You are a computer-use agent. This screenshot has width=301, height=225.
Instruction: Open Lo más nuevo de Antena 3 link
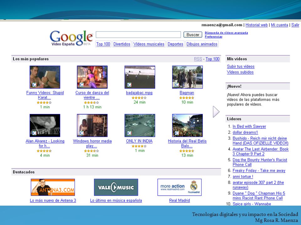coord(53,201)
